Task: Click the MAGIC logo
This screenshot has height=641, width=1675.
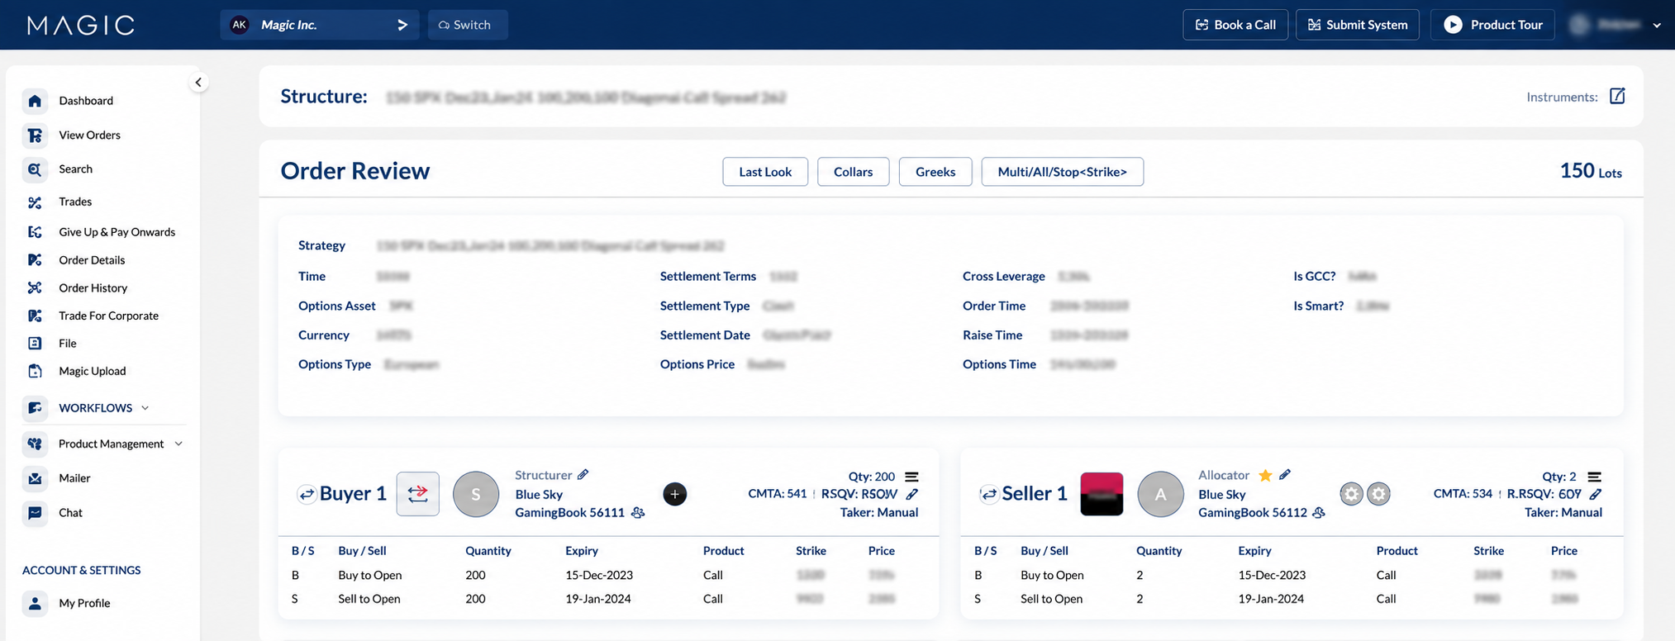Action: tap(81, 25)
